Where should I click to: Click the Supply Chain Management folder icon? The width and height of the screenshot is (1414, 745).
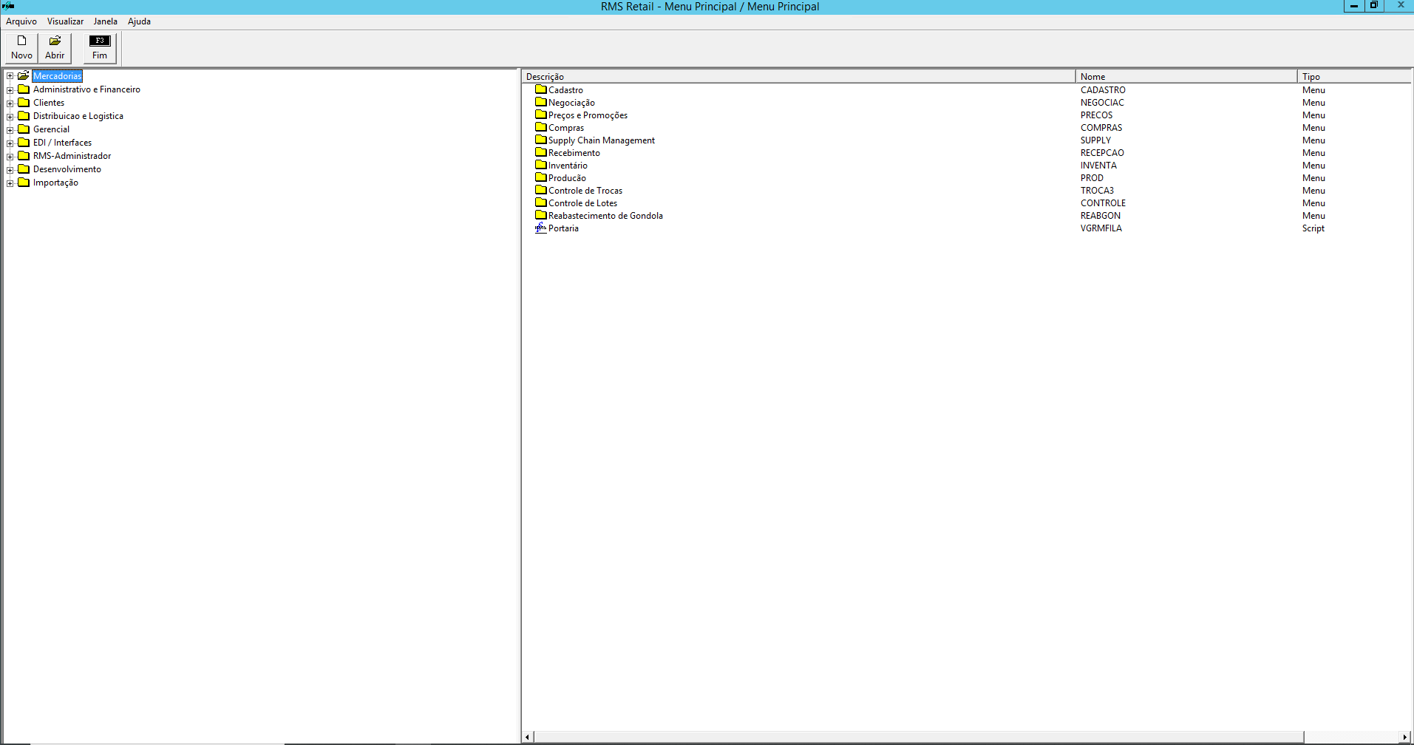[x=541, y=140]
